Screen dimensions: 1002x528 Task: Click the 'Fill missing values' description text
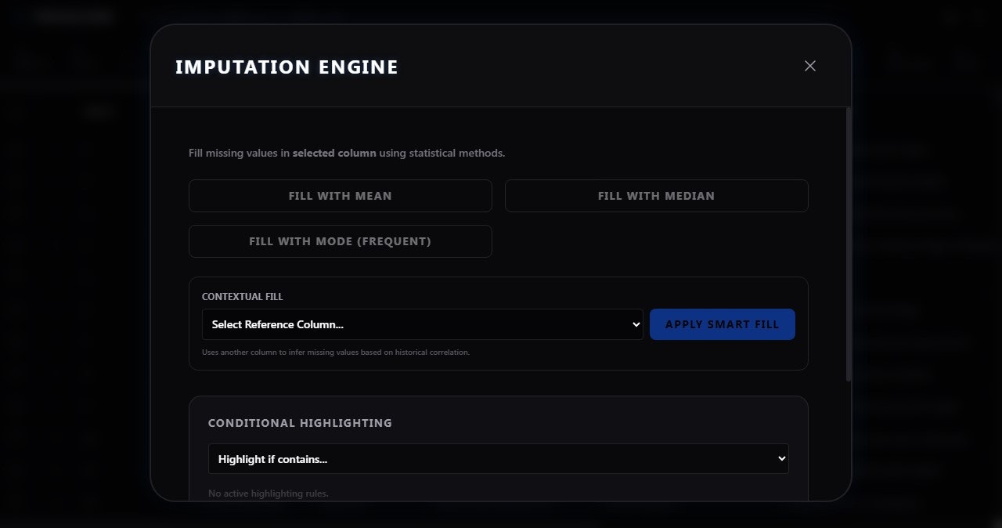347,153
